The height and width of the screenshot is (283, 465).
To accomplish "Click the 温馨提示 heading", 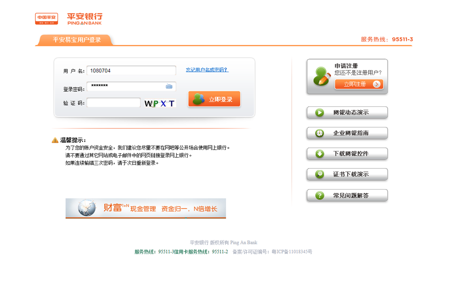I will 73,140.
